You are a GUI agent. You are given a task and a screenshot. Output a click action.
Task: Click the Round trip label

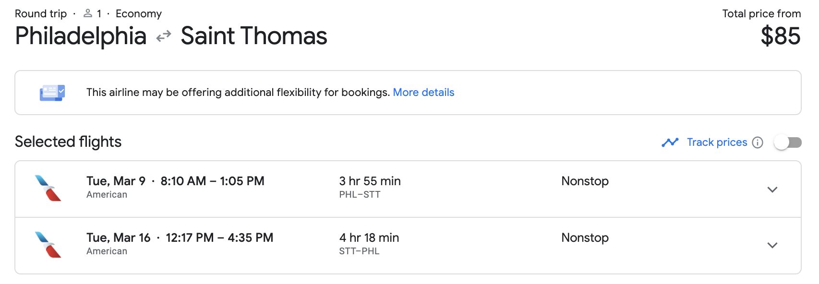coord(40,13)
